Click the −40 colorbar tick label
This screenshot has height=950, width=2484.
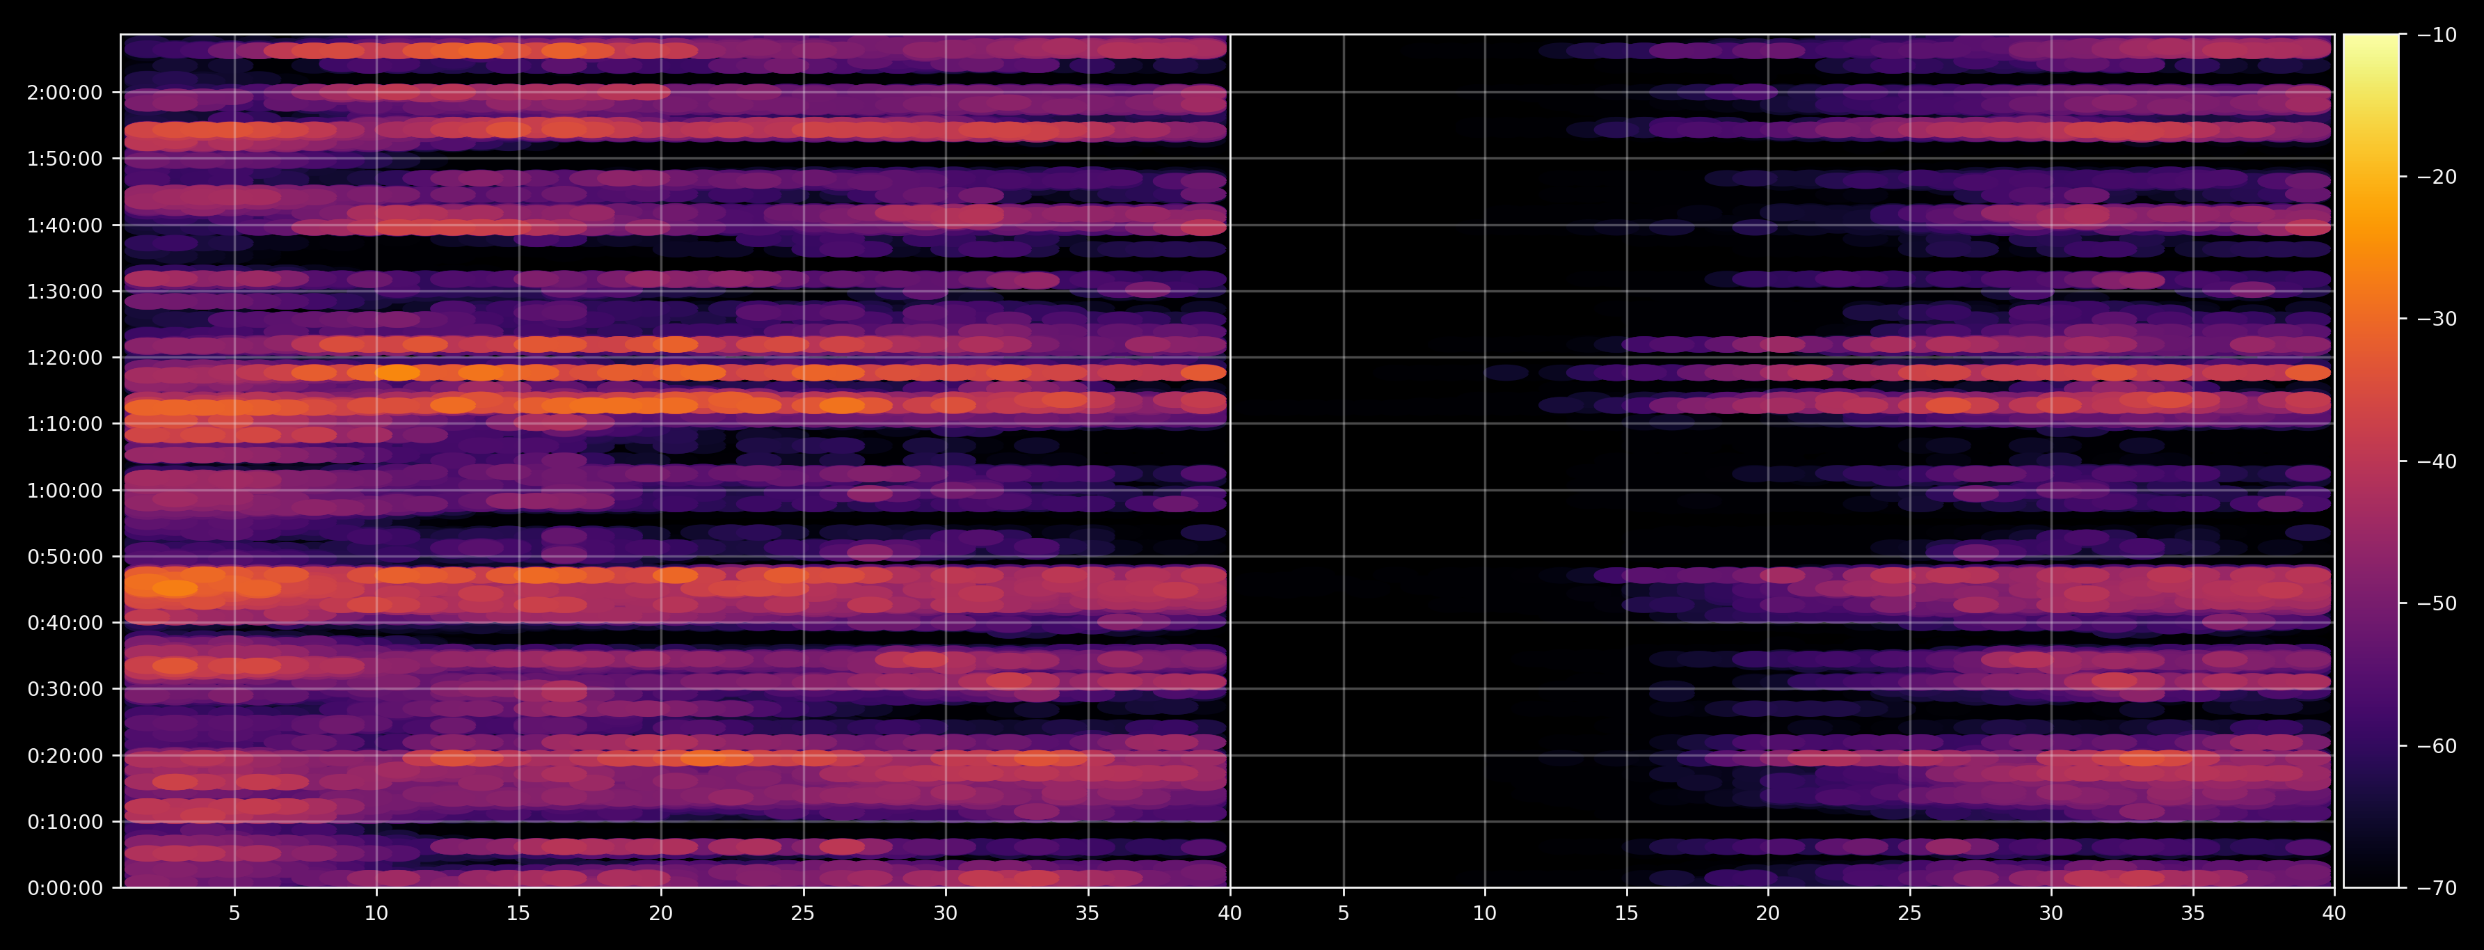click(2437, 461)
